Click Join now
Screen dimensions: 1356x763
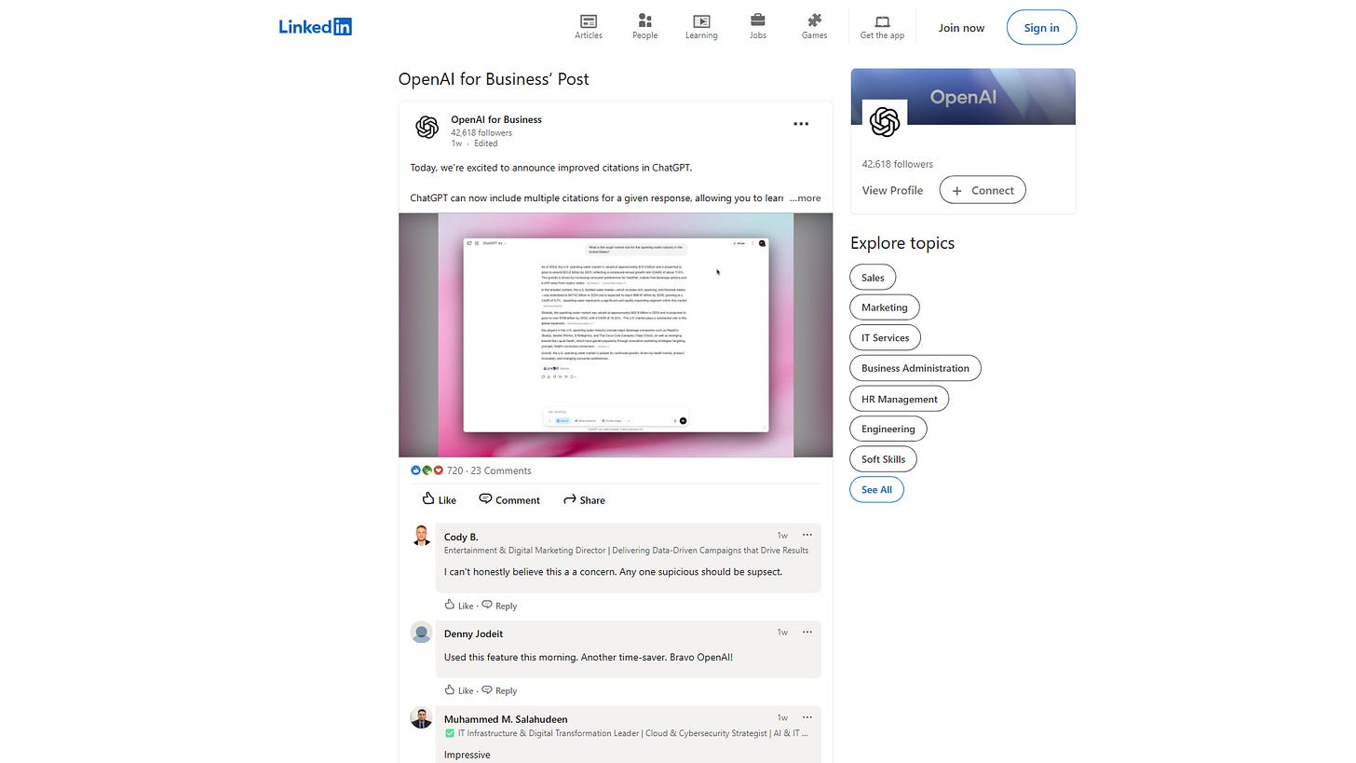(x=961, y=28)
